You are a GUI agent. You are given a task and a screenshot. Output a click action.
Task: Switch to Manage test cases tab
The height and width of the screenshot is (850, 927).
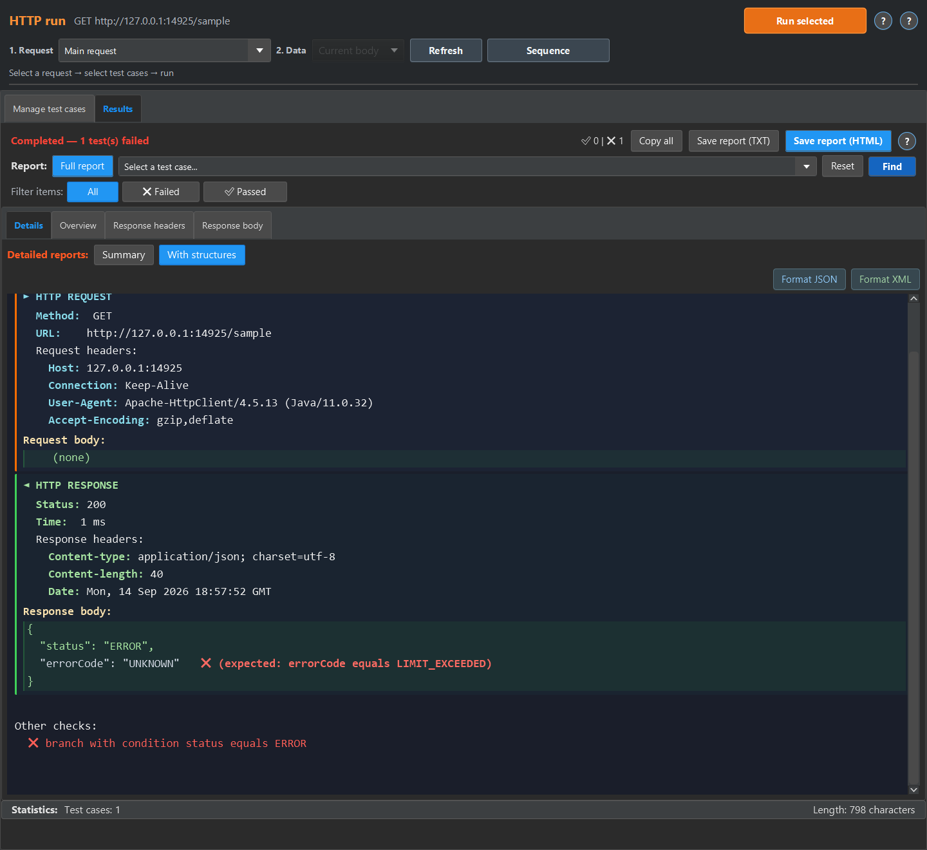(50, 109)
